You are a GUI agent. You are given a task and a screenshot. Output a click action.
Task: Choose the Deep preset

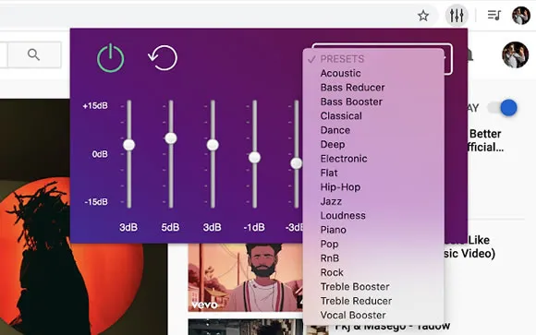333,145
